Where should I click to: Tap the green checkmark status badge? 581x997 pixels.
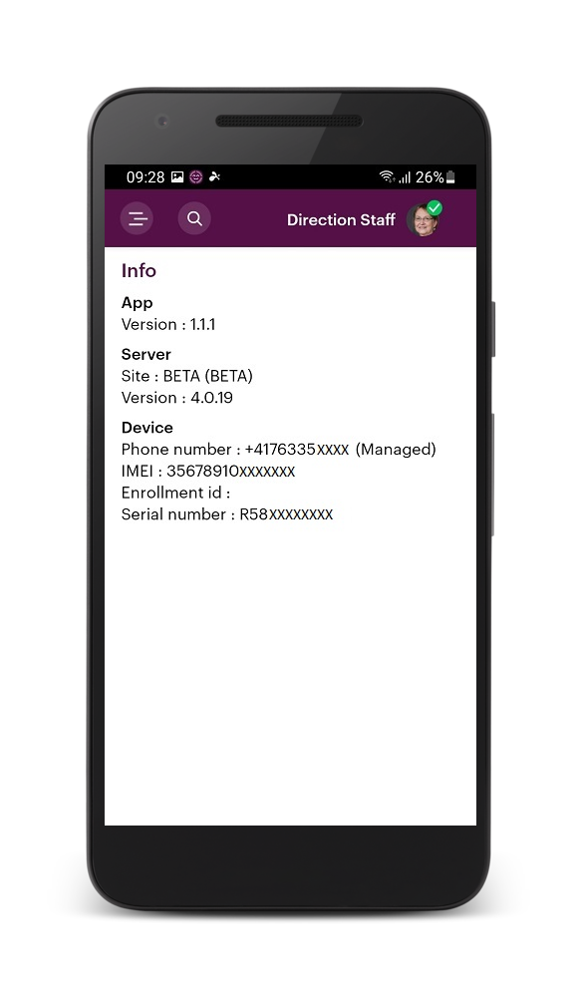click(435, 208)
